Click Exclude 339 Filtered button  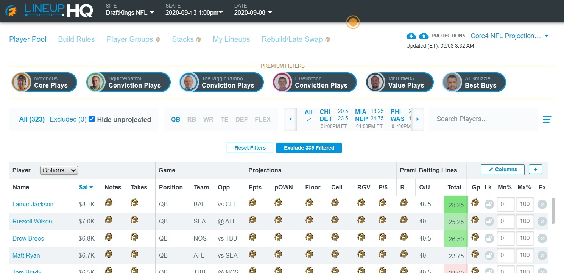tap(309, 148)
